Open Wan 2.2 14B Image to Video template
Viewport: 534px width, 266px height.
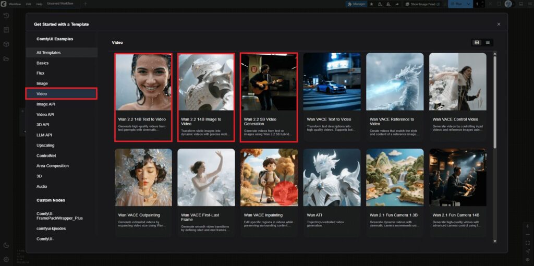pos(206,97)
